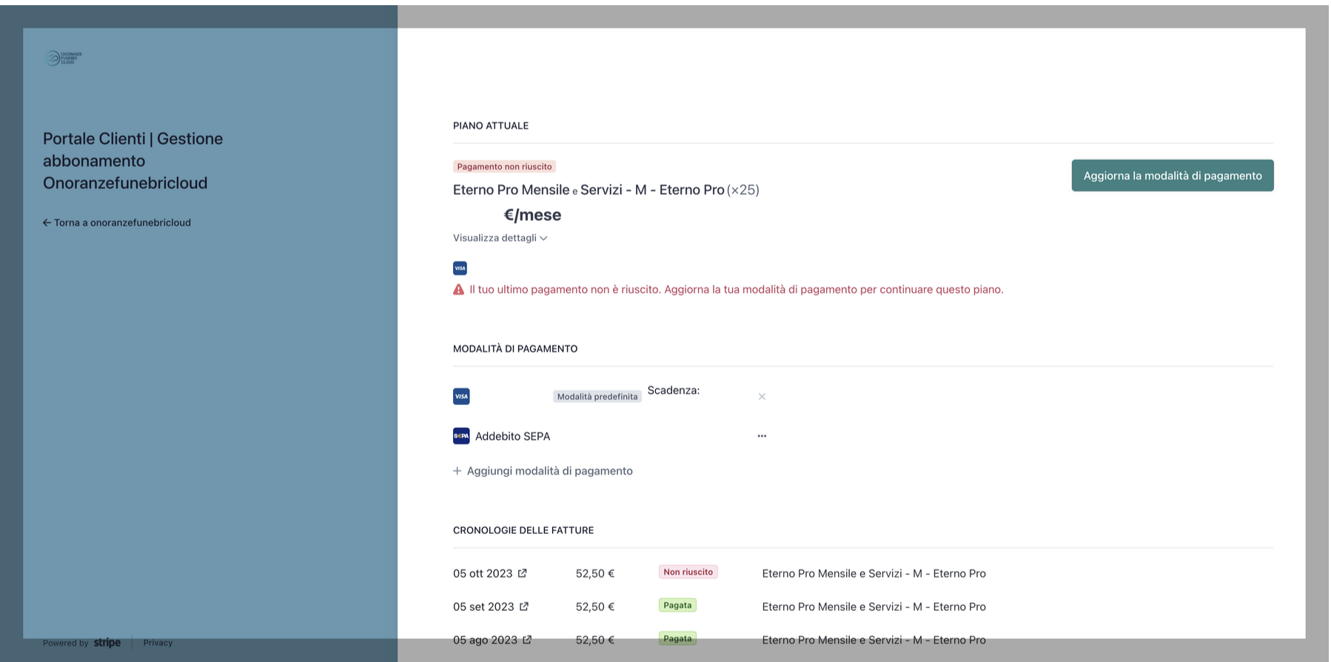Open the 05 ott 2023 invoice link icon
The image size is (1331, 662).
coord(523,573)
